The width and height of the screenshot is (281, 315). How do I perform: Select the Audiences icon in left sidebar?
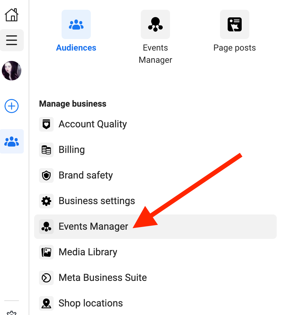tap(12, 141)
